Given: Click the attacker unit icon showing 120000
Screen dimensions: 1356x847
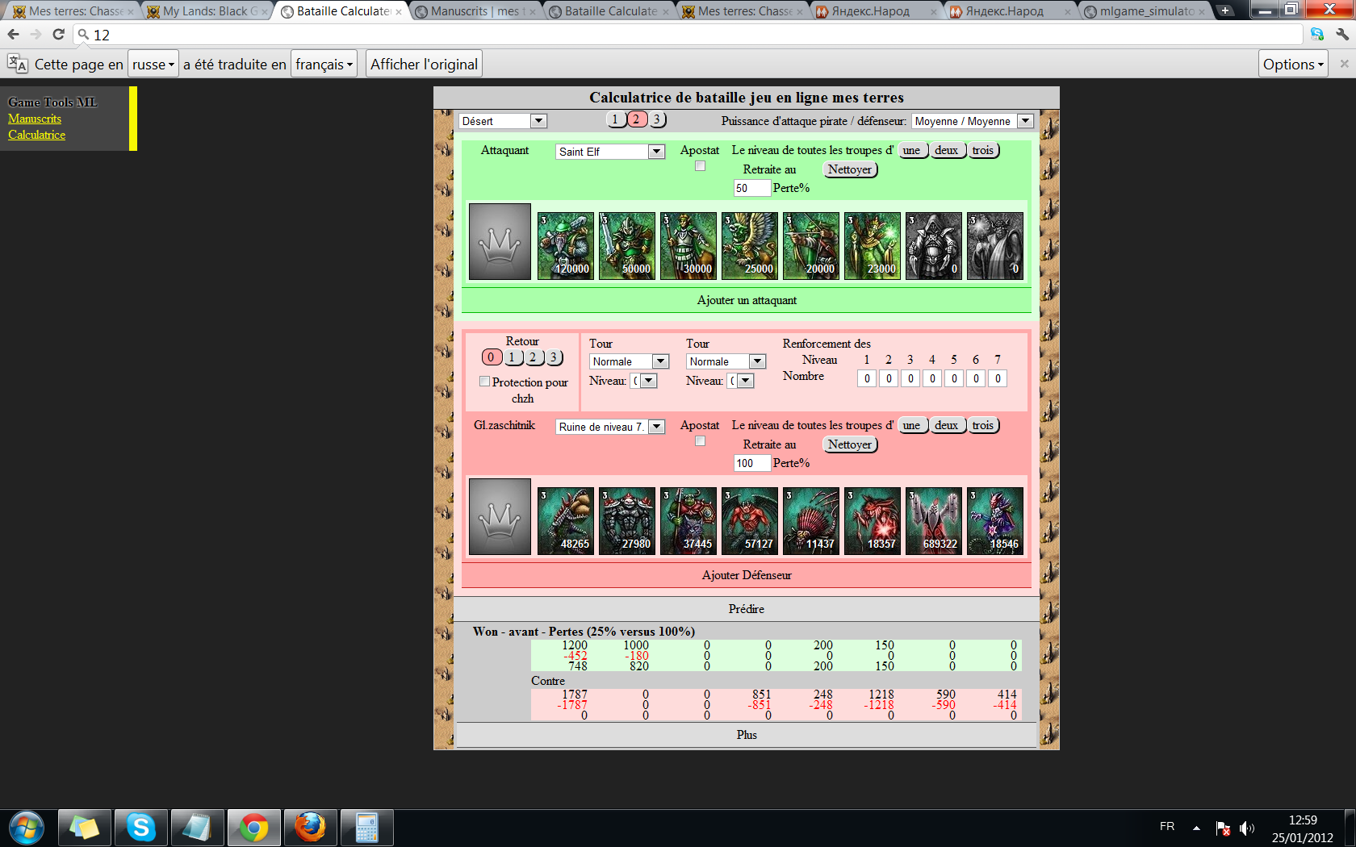Looking at the screenshot, I should click(565, 245).
